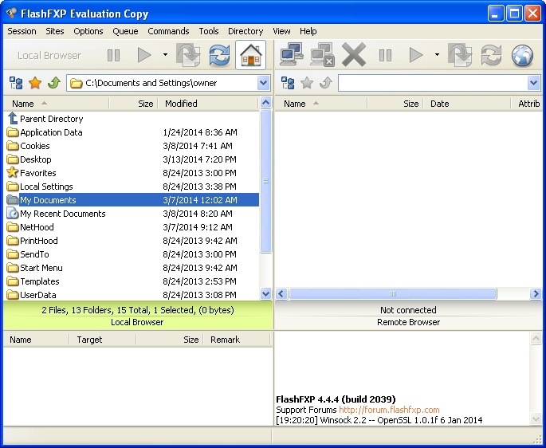Select the Desktop folder
This screenshot has height=448, width=546.
click(x=29, y=159)
